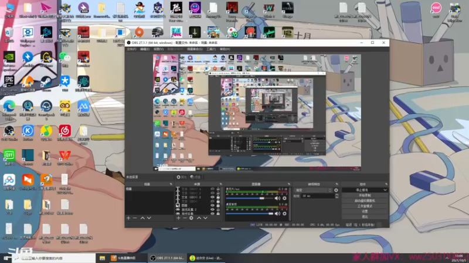Open the Windows Start button
The width and height of the screenshot is (469, 263).
6,258
